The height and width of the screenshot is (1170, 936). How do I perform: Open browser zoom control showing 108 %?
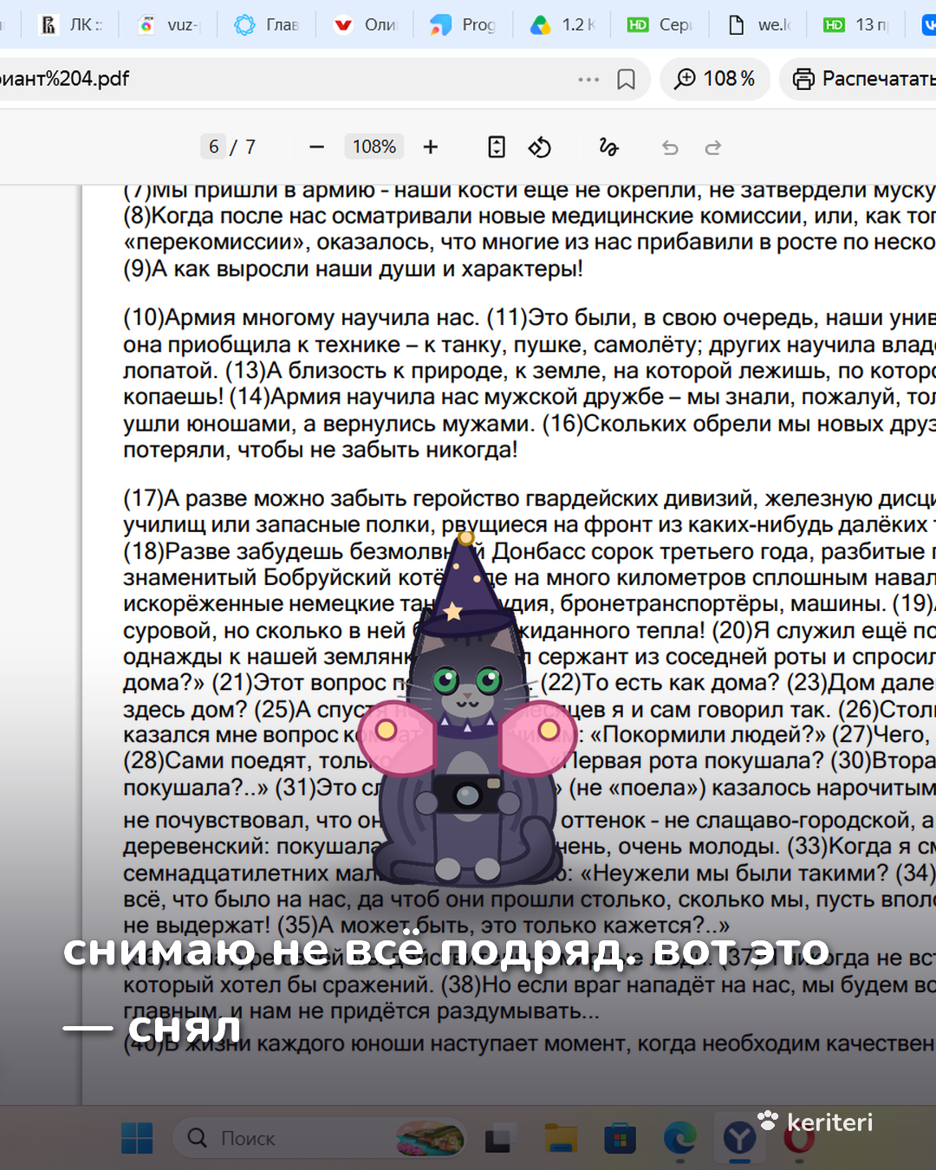coord(715,79)
